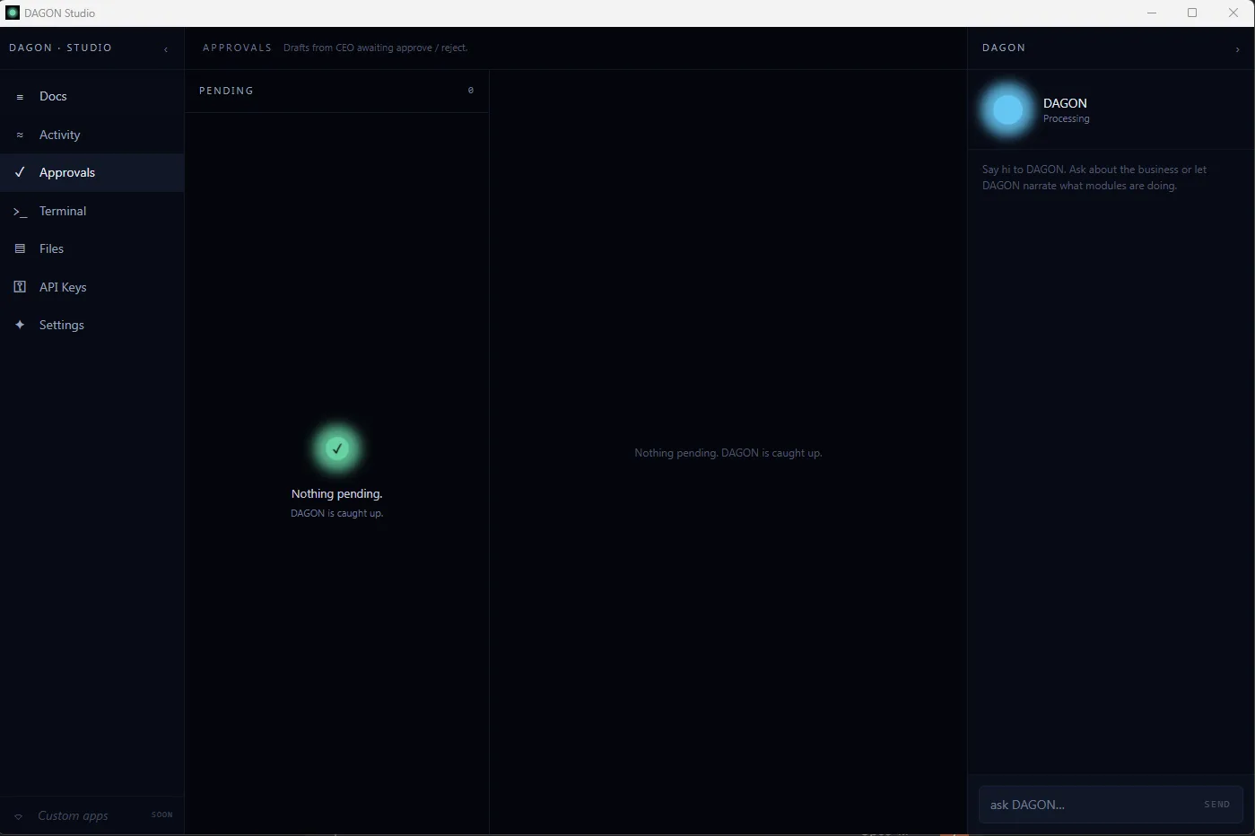
Task: Select Terminal from the navigation menu
Action: pyautogui.click(x=63, y=211)
